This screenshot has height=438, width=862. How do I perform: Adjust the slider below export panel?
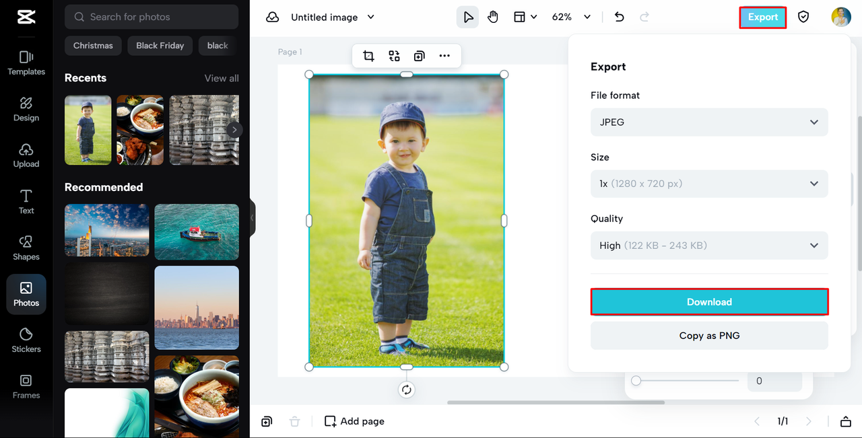pos(686,381)
